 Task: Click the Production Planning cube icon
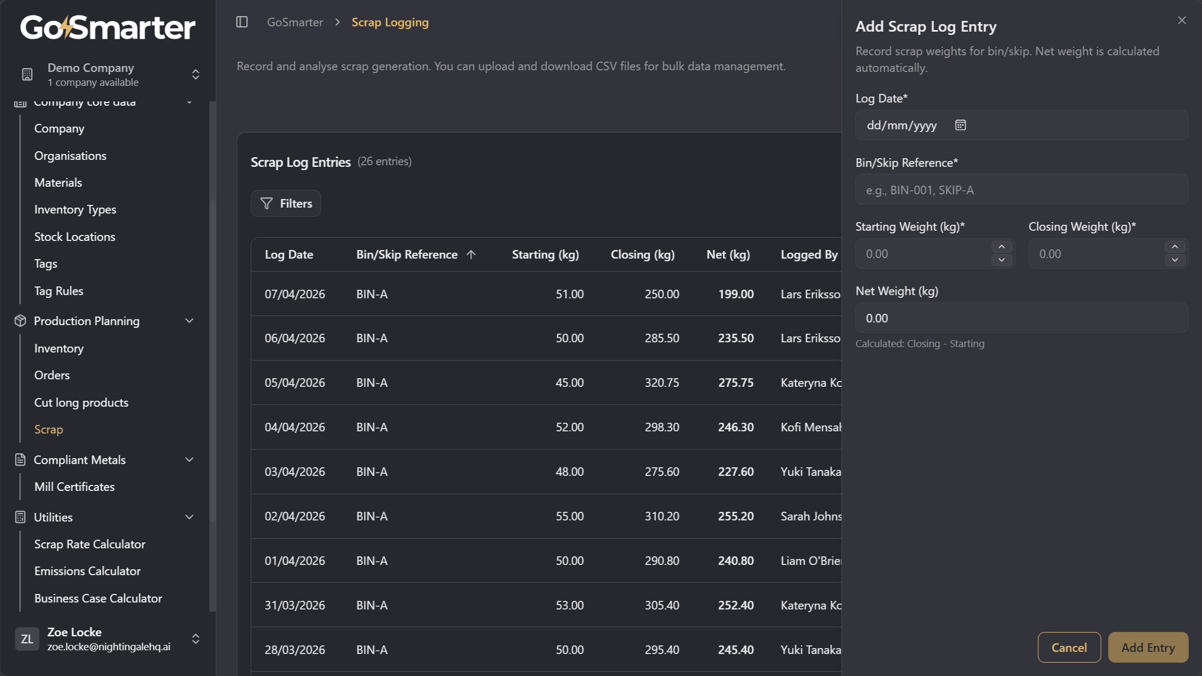point(20,320)
